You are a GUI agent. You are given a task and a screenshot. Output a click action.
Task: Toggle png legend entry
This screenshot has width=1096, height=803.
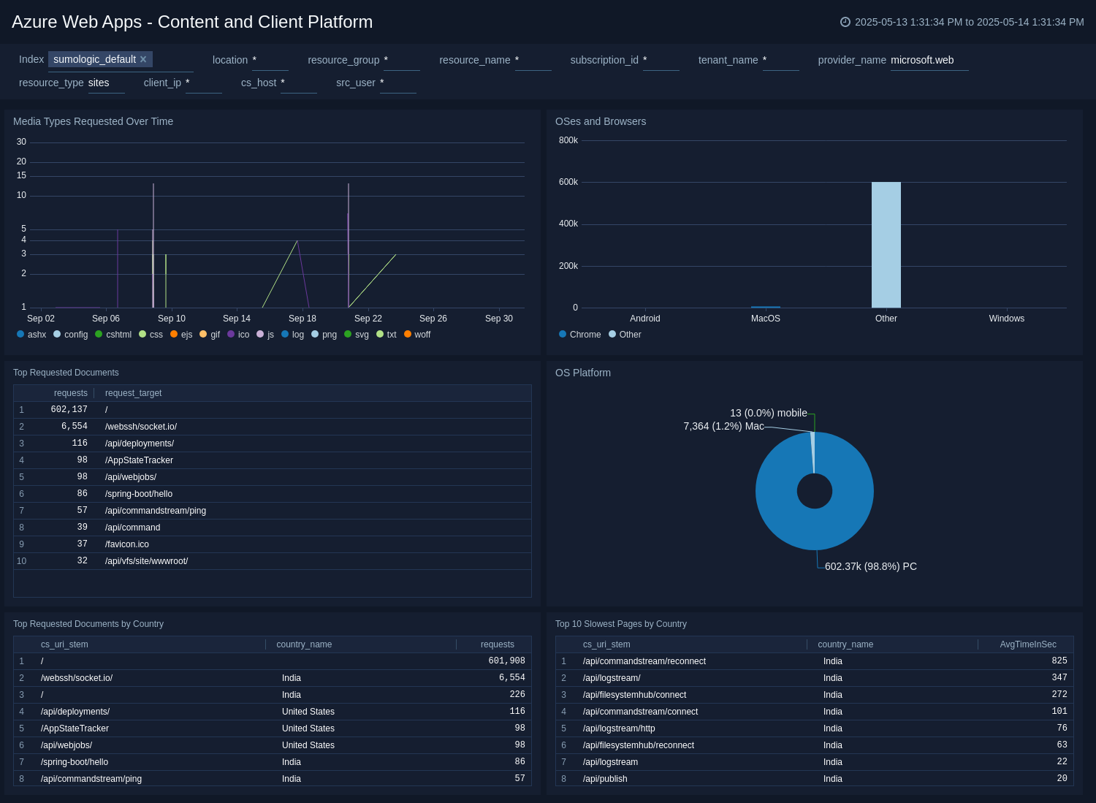pos(324,335)
